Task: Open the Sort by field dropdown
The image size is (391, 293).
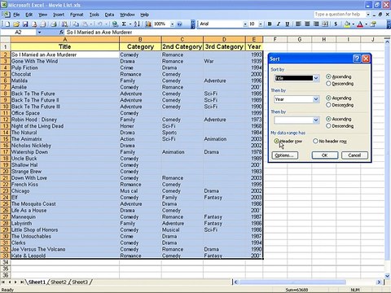Action: 316,78
